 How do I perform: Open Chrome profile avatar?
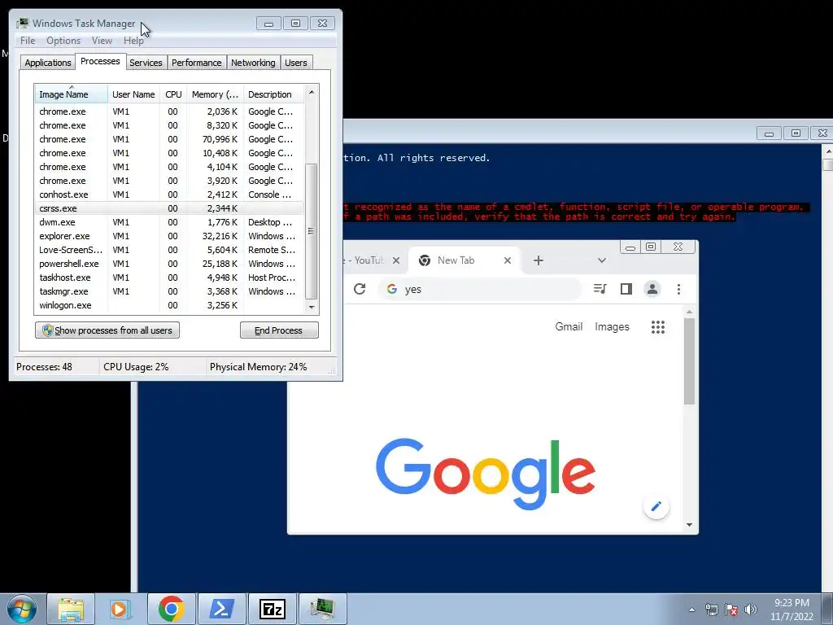(652, 289)
